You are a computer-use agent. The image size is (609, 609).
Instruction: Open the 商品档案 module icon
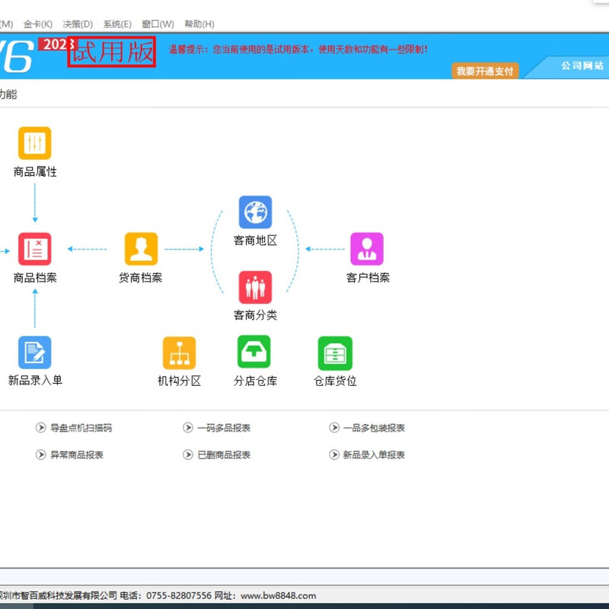[x=35, y=249]
